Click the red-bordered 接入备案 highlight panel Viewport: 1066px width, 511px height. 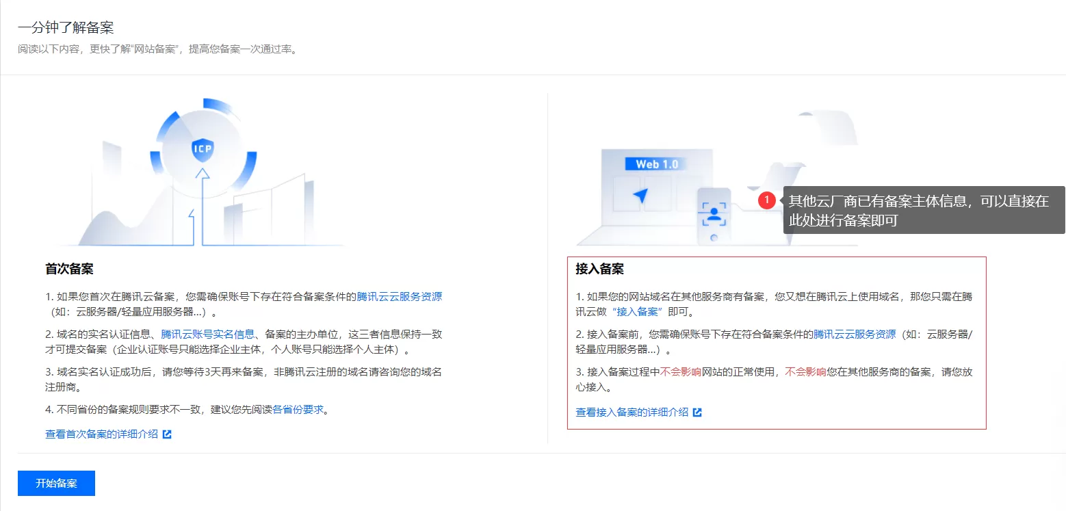(x=777, y=342)
